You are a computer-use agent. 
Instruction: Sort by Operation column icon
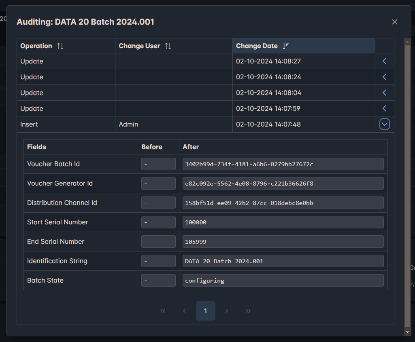60,46
